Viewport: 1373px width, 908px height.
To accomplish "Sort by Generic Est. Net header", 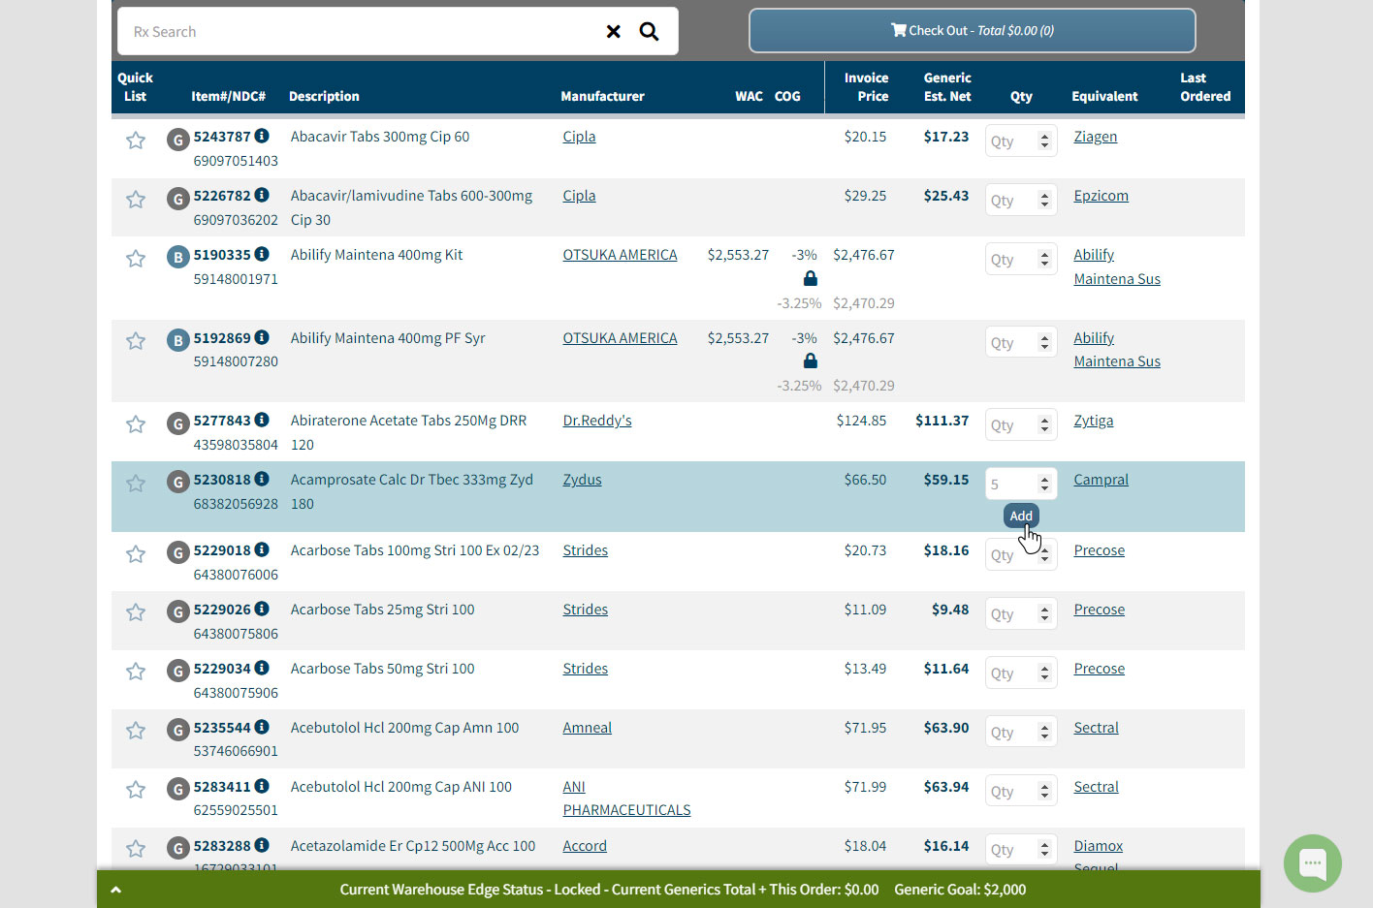I will click(x=947, y=87).
